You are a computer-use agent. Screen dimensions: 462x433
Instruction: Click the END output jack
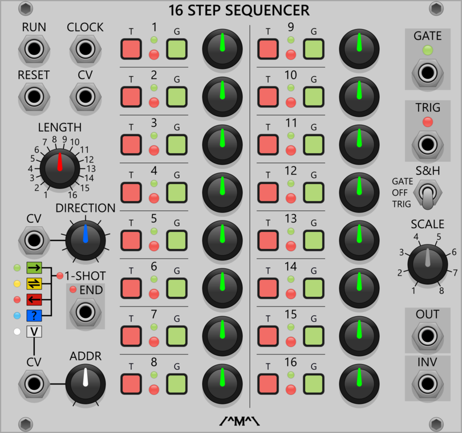(86, 312)
